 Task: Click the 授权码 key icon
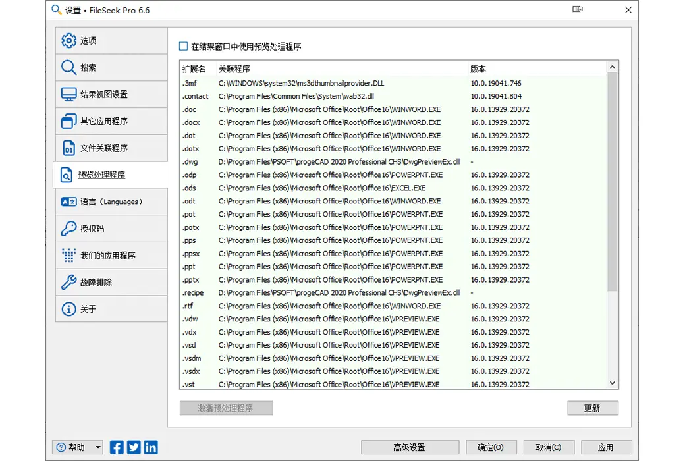[x=68, y=229]
